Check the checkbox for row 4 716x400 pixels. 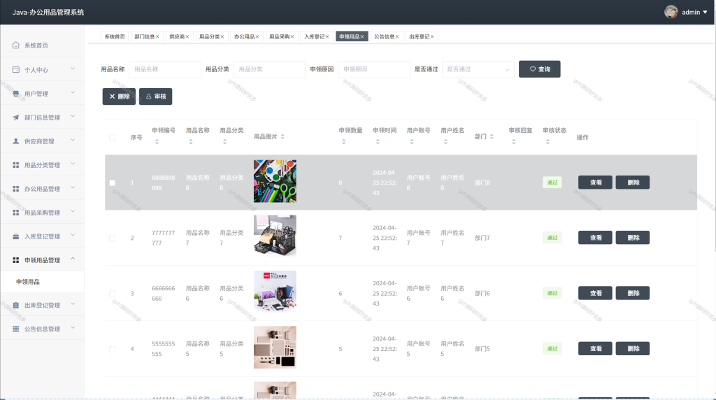click(x=113, y=349)
